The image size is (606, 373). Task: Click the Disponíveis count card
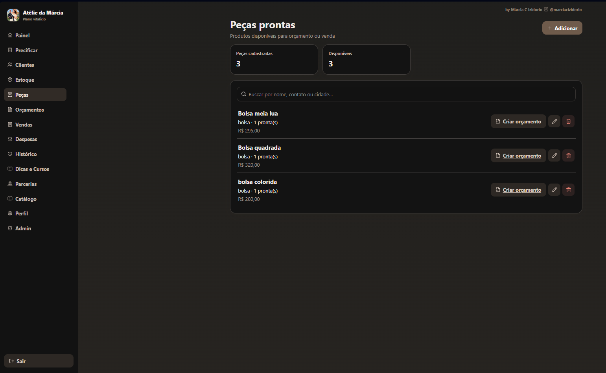(366, 59)
